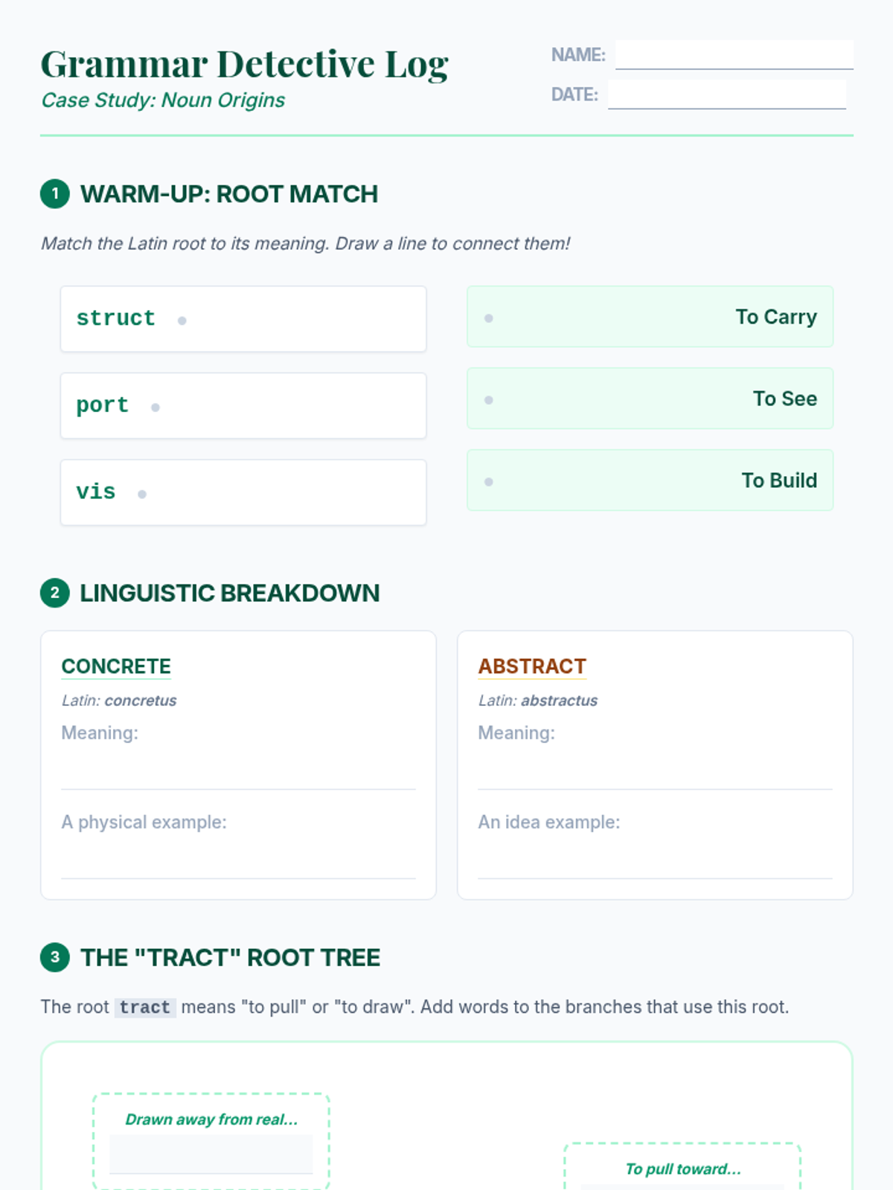This screenshot has height=1190, width=893.
Task: Click the physical example answer line
Action: click(238, 863)
